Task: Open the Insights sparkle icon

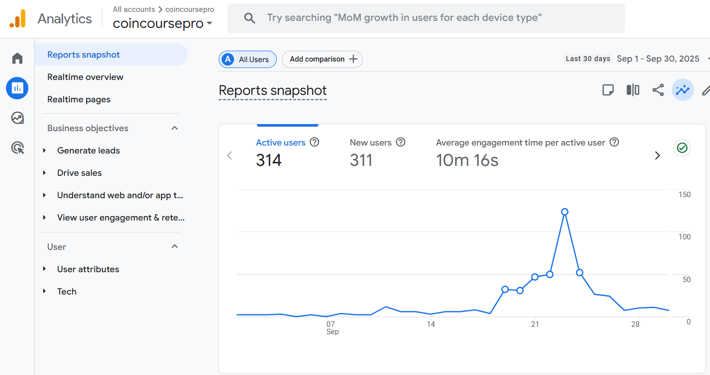Action: pyautogui.click(x=683, y=90)
